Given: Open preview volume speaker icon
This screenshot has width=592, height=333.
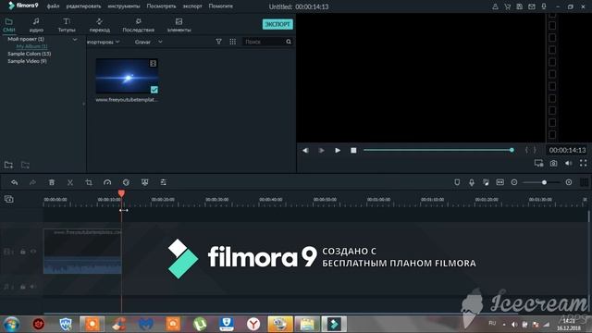Looking at the screenshot, I should coord(568,163).
